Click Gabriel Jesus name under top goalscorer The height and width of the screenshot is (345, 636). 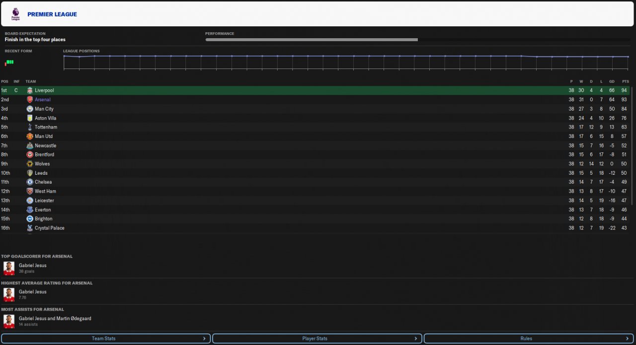(x=33, y=266)
